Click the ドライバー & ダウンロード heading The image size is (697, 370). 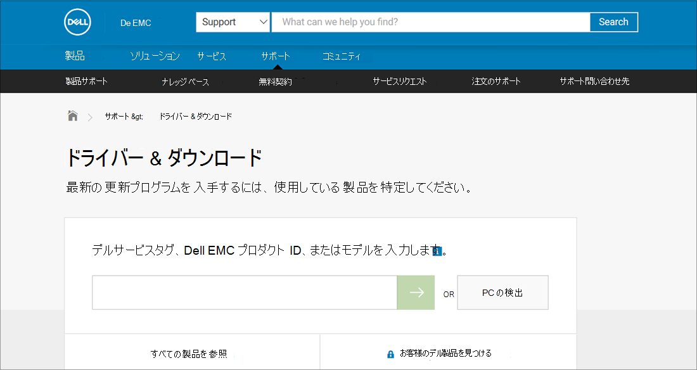pos(164,158)
